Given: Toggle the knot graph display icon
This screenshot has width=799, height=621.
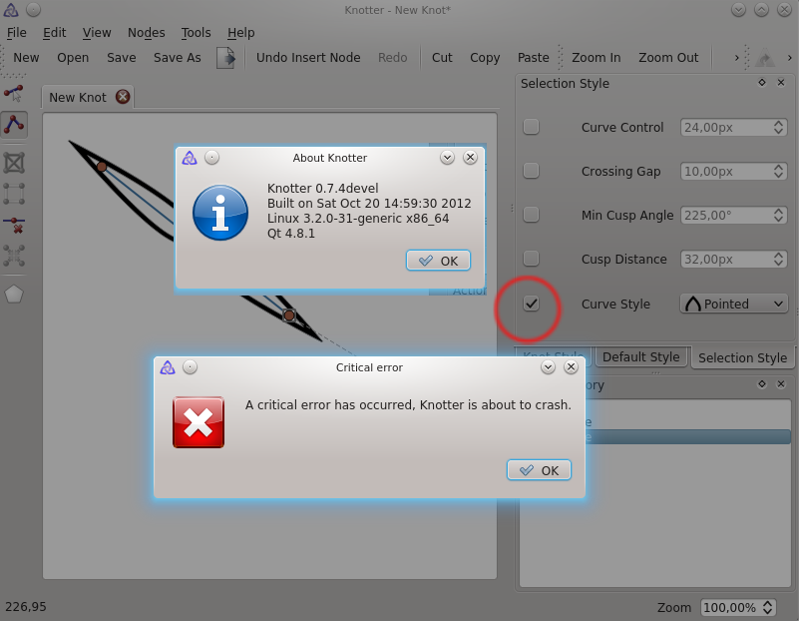Looking at the screenshot, I should [14, 163].
